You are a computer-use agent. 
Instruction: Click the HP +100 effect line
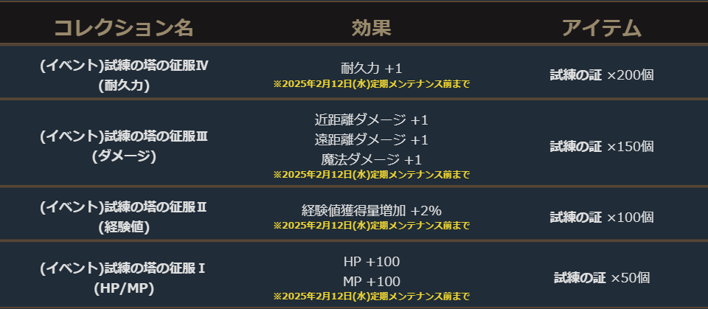point(371,262)
